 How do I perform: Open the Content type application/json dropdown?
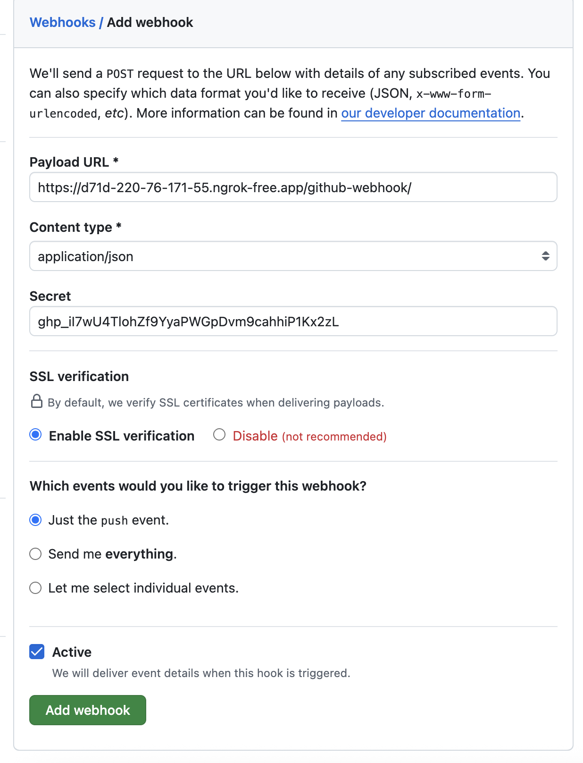293,256
